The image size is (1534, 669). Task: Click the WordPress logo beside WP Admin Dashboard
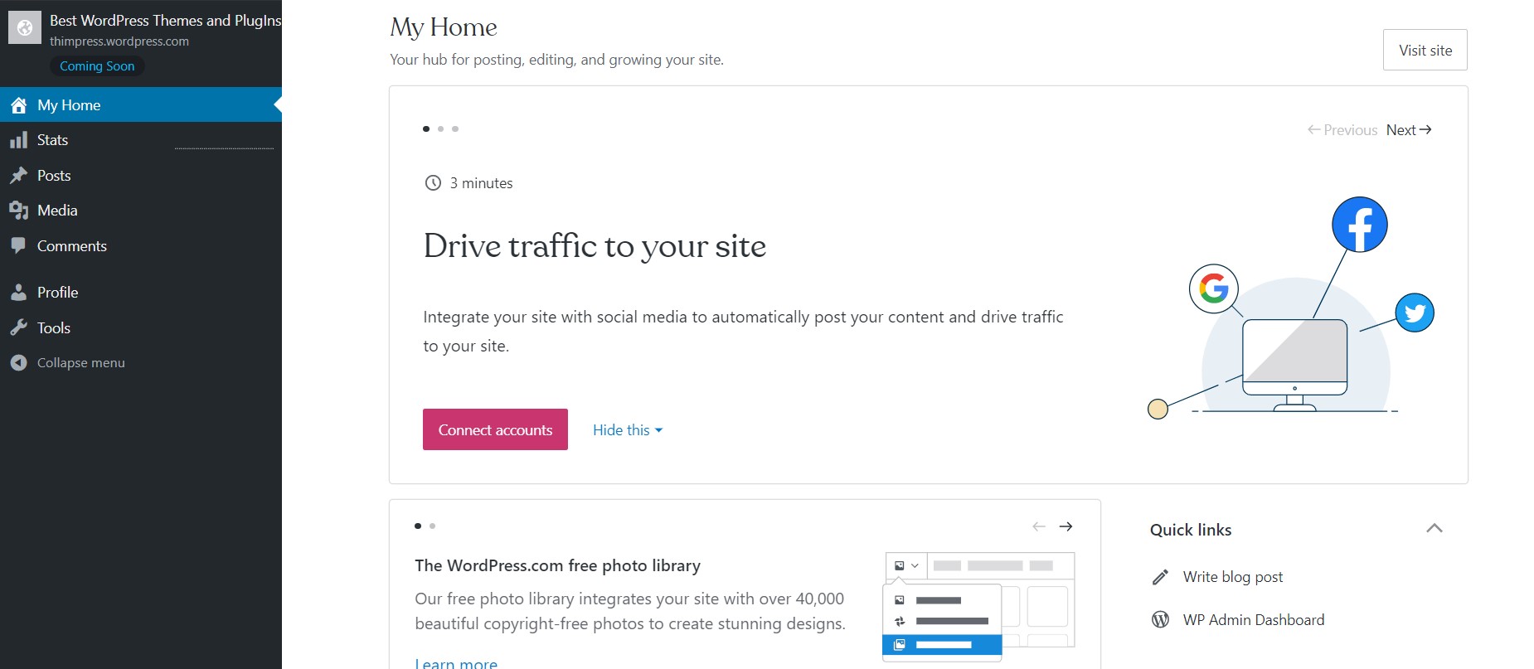[1161, 620]
